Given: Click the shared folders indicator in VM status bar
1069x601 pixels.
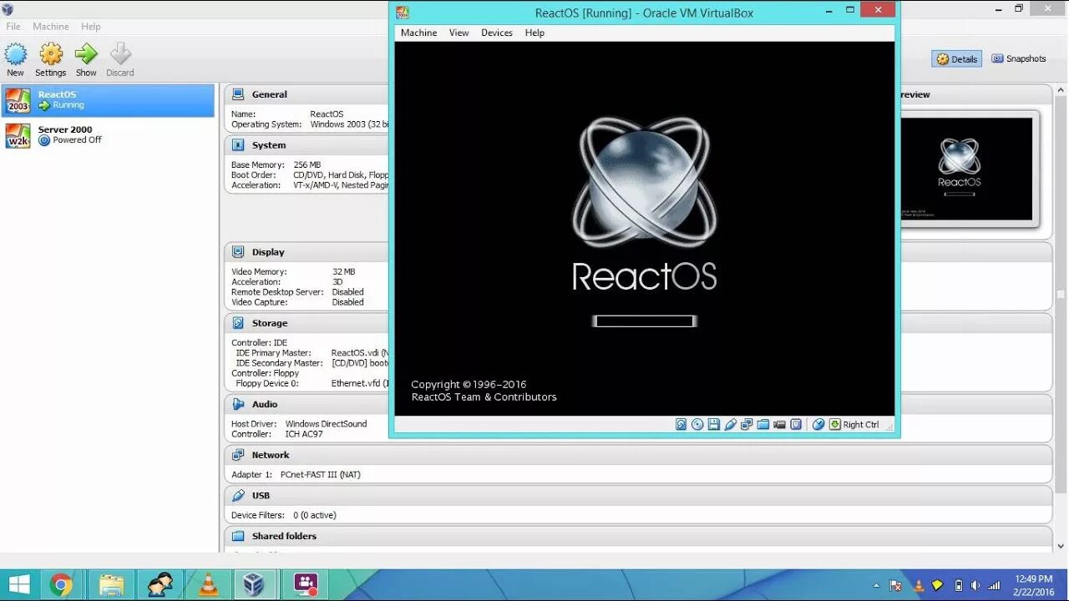Looking at the screenshot, I should tap(763, 424).
